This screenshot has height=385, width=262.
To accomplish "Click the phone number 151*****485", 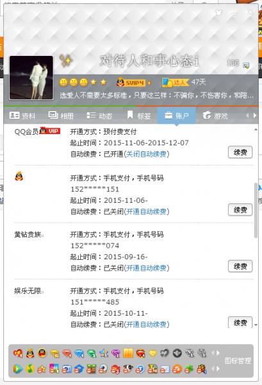I will click(95, 302).
